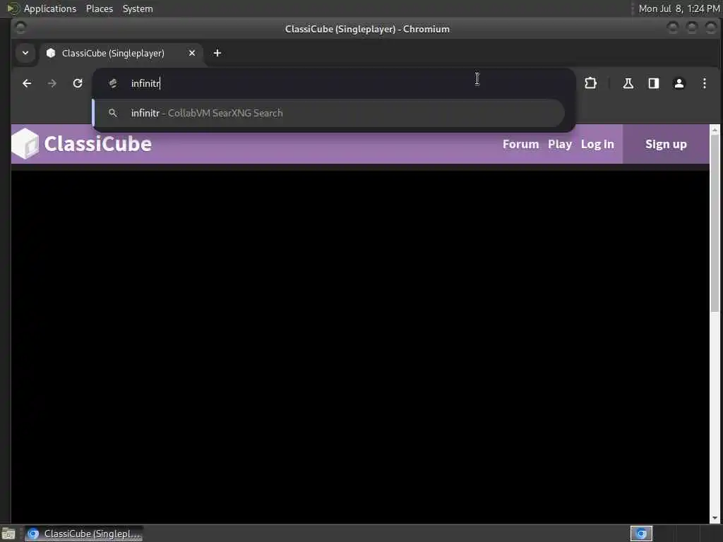The width and height of the screenshot is (723, 542).
Task: Open the Forum link
Action: [520, 144]
